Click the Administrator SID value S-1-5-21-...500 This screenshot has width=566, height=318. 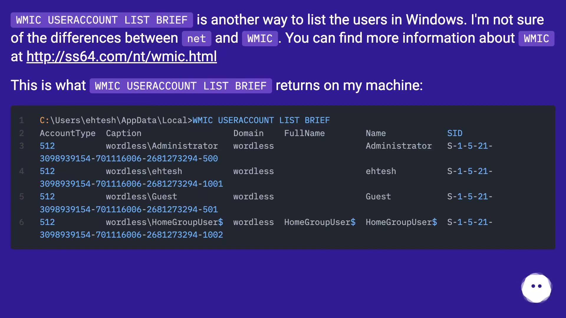(470, 146)
